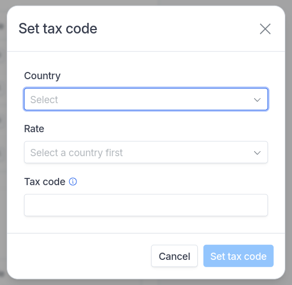This screenshot has height=285, width=292.
Task: Click the Country field label
Action: click(42, 76)
